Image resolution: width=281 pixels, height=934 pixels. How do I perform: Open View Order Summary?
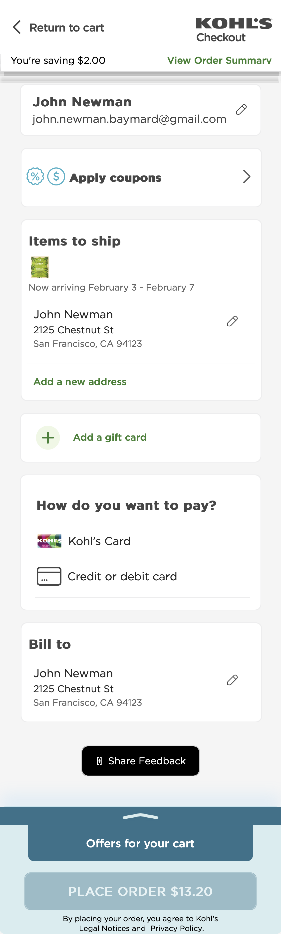219,61
